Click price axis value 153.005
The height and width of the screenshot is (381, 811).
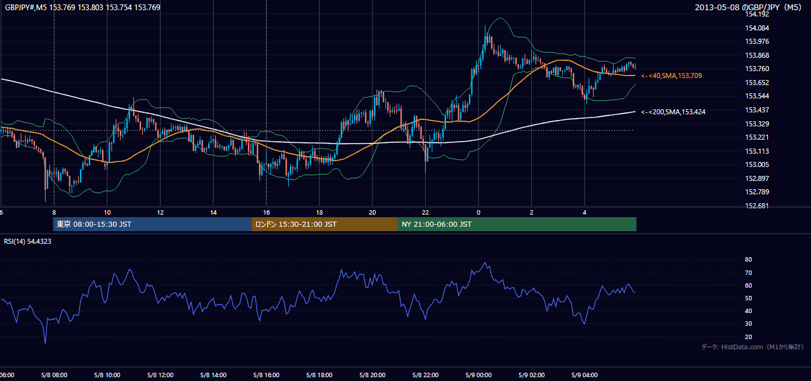click(758, 164)
